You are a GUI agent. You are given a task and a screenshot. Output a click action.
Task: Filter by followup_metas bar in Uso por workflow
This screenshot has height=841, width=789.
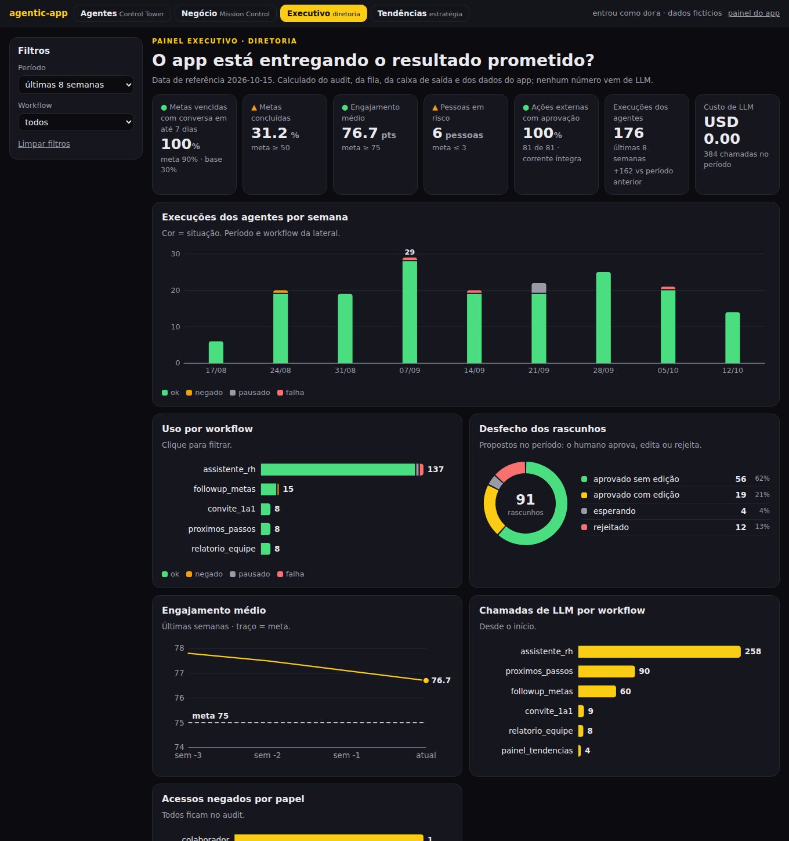[x=270, y=489]
